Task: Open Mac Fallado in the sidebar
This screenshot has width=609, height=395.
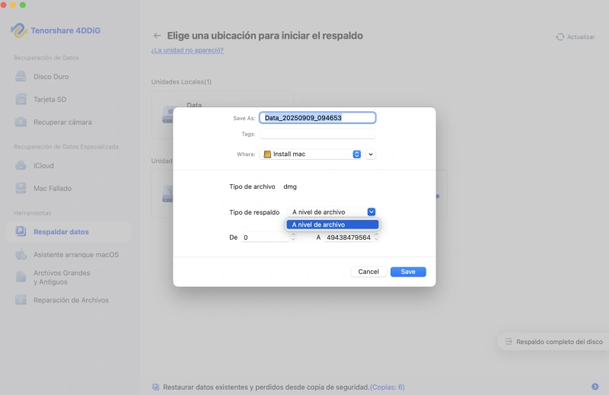Action: pyautogui.click(x=69, y=189)
